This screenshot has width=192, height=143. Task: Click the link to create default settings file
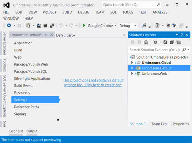(x=93, y=82)
